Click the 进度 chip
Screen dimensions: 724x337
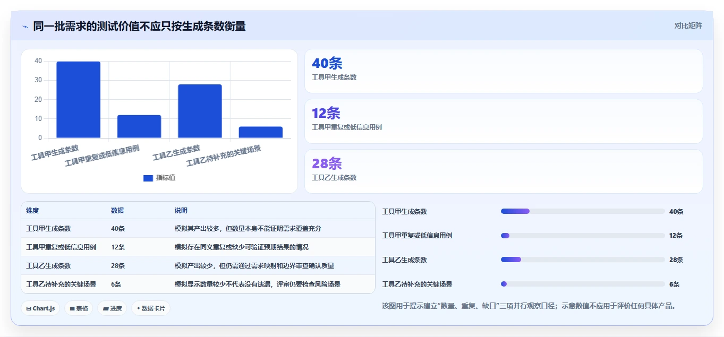(112, 308)
